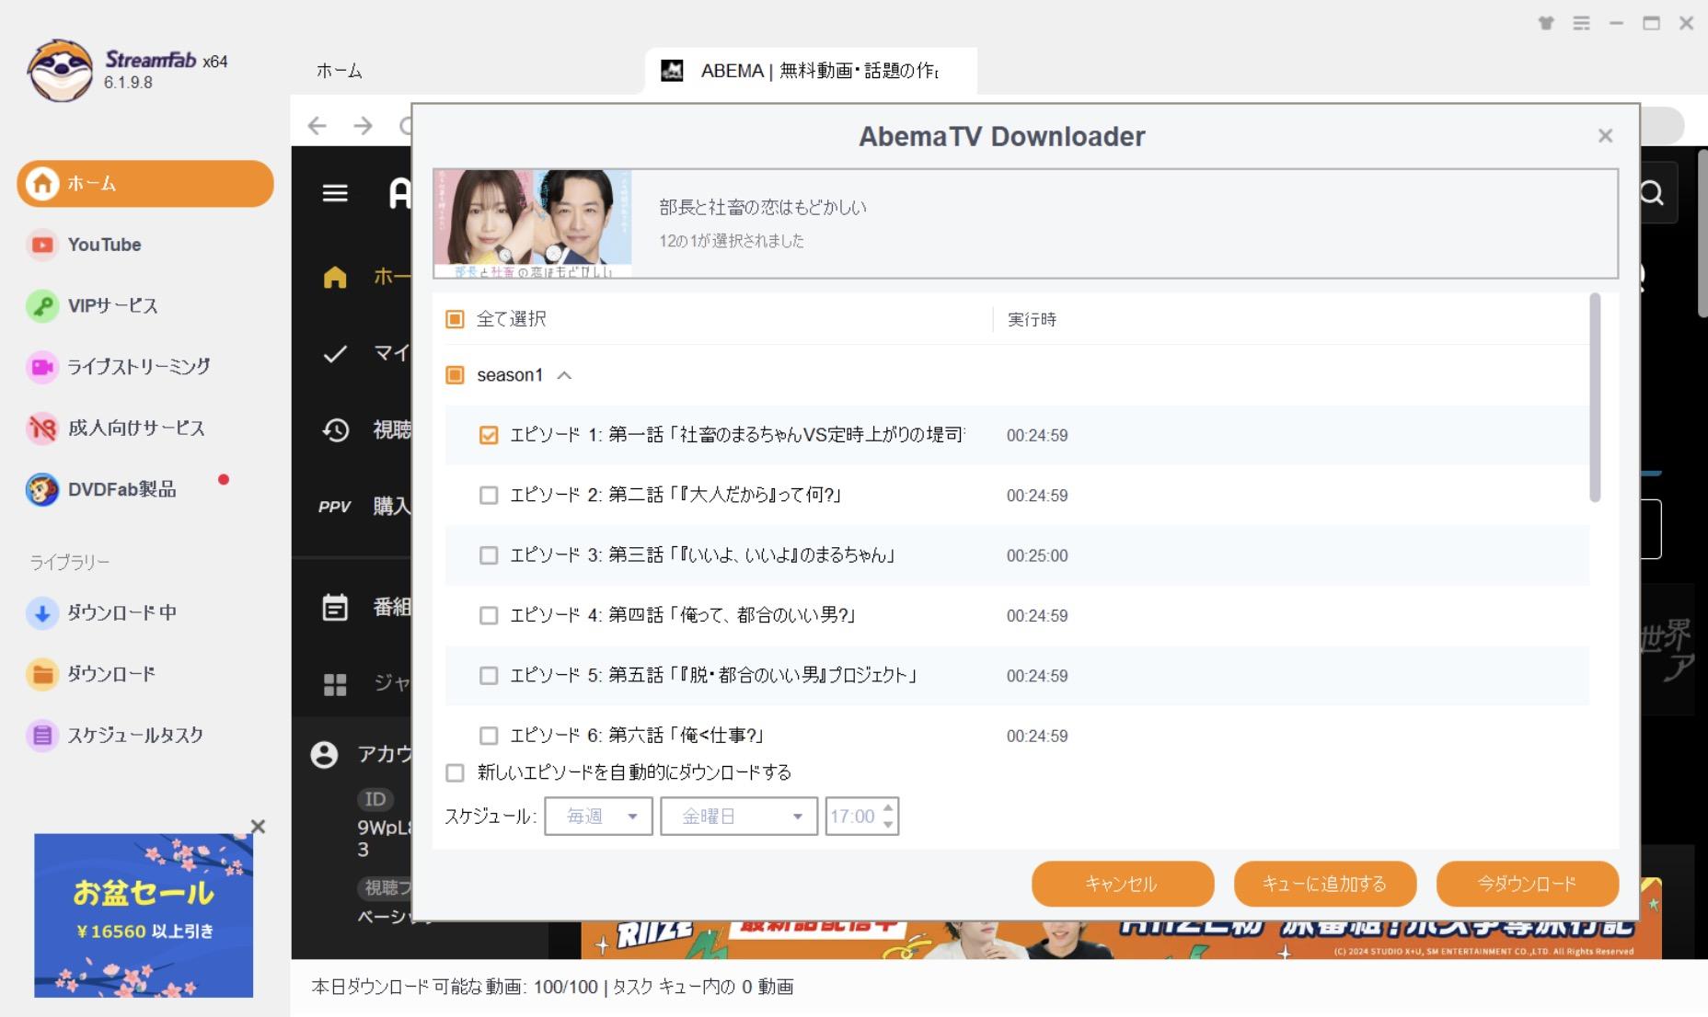Viewport: 1708px width, 1017px height.
Task: Click the ABEMA home house icon
Action: point(335,277)
